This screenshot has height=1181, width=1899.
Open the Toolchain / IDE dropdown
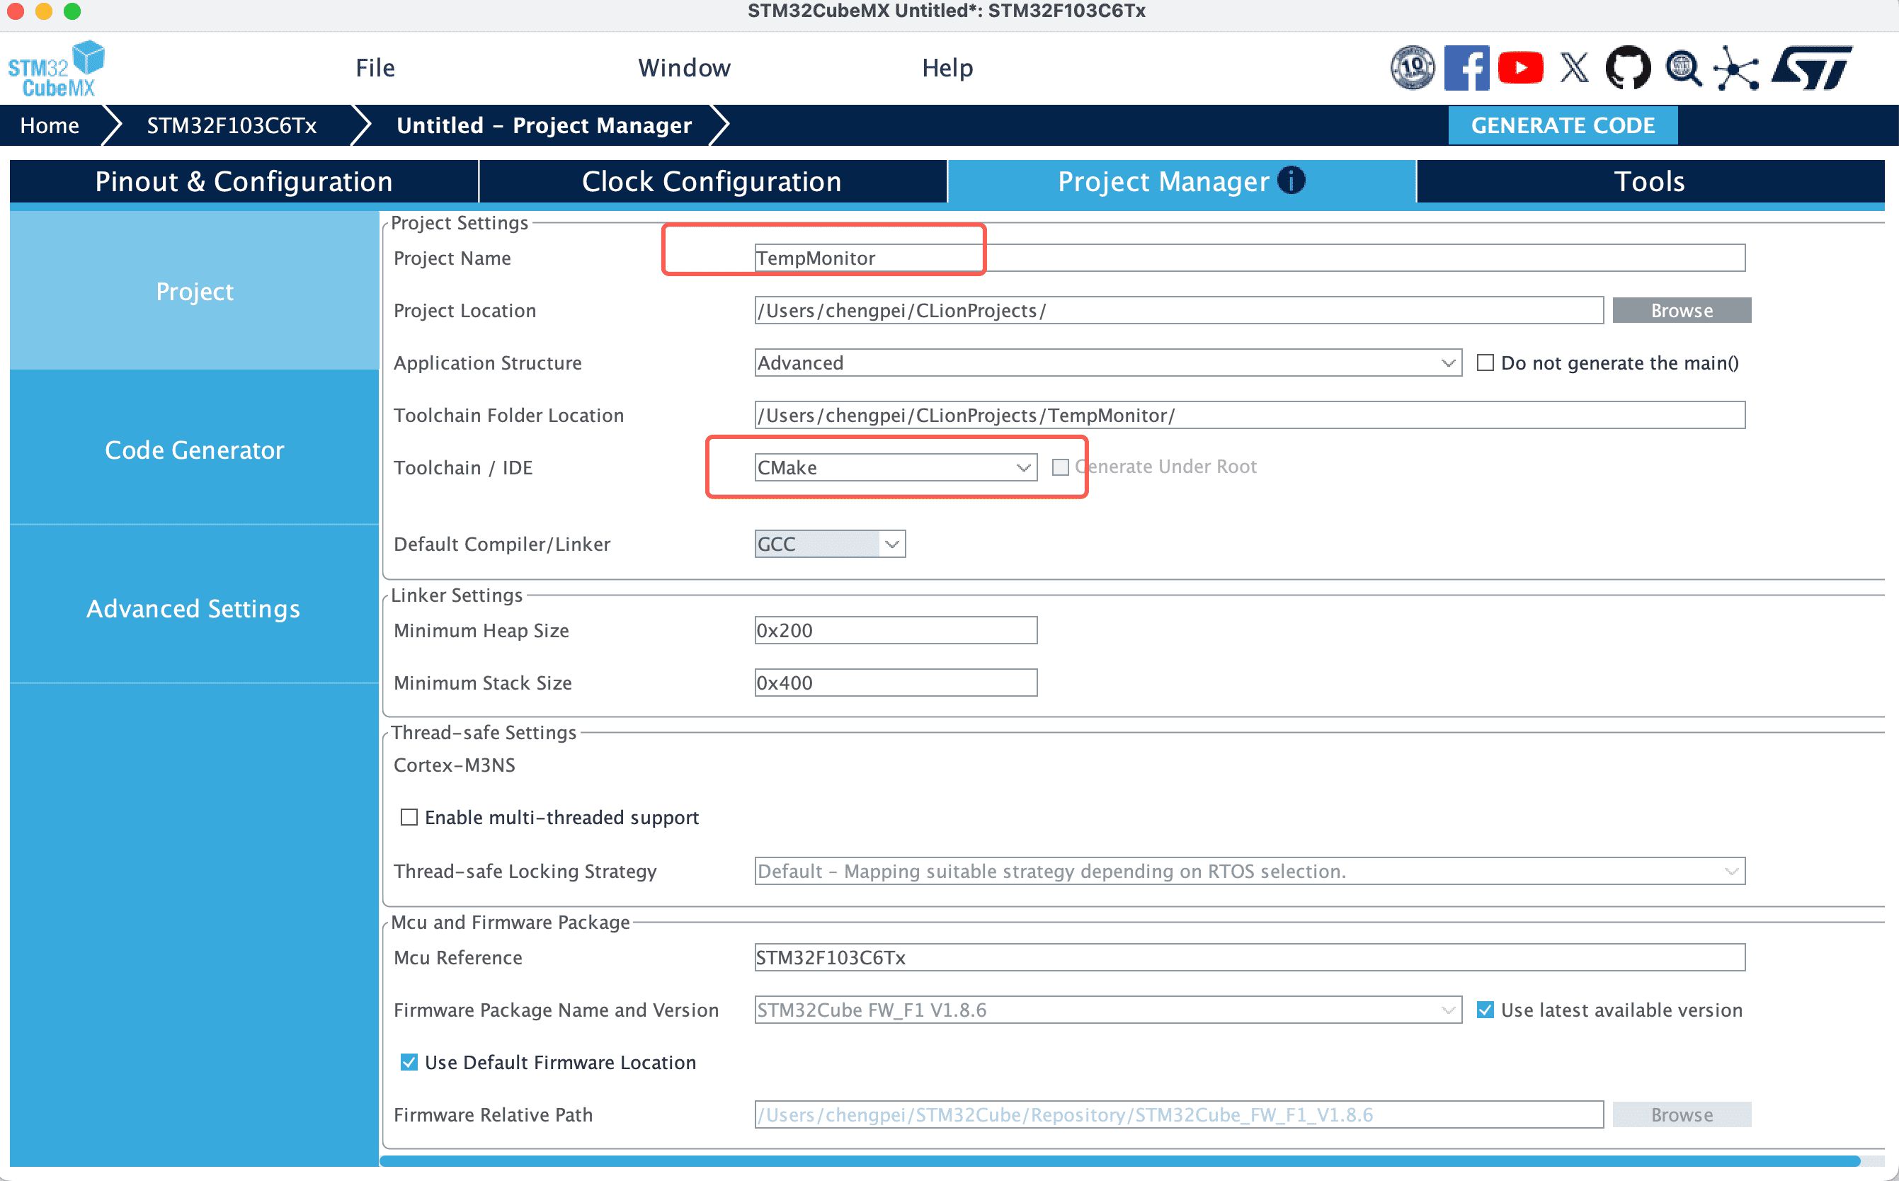(x=895, y=467)
